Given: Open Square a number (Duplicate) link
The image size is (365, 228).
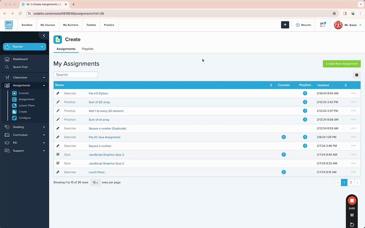Looking at the screenshot, I should coord(107,128).
